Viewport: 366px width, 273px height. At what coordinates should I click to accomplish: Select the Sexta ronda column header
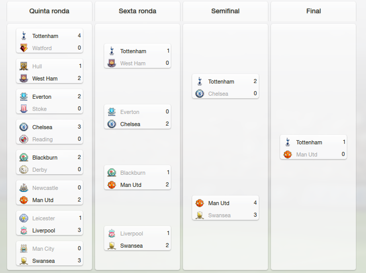pos(138,11)
